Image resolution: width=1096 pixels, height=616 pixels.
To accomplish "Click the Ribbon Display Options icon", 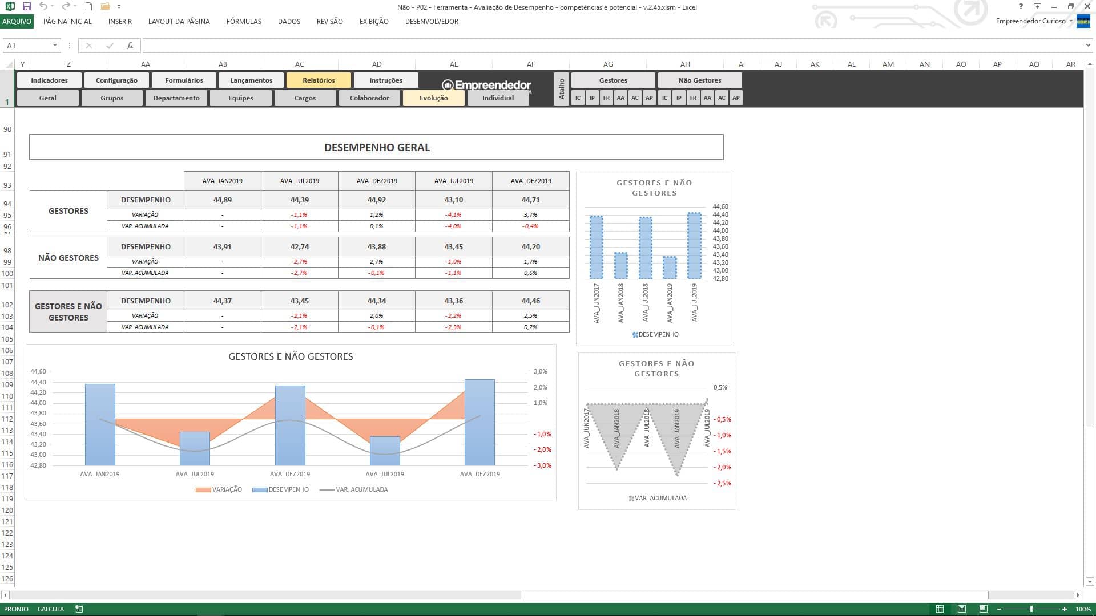I will 1037,7.
